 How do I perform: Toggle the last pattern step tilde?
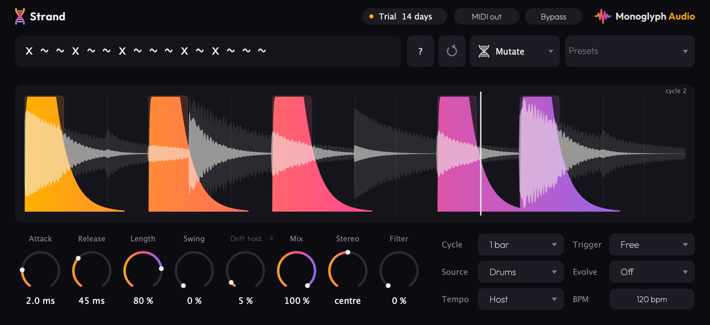[262, 51]
